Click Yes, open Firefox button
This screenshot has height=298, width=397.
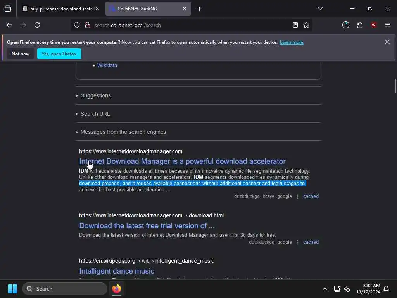(x=59, y=54)
